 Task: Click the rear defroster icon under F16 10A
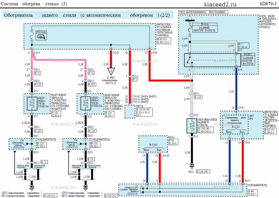click(41, 37)
